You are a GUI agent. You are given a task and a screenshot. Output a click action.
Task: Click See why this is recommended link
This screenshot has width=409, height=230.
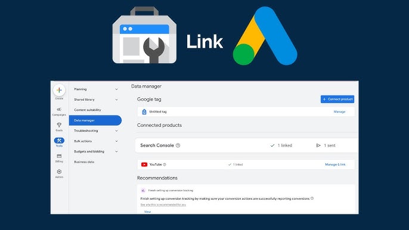click(x=163, y=205)
